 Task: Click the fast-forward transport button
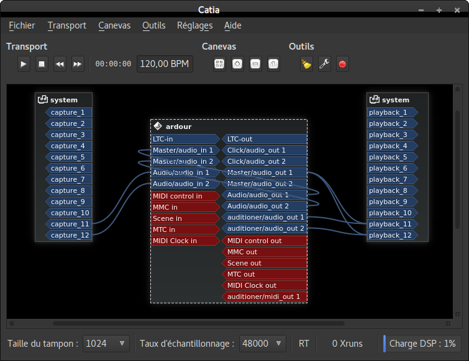tap(78, 64)
